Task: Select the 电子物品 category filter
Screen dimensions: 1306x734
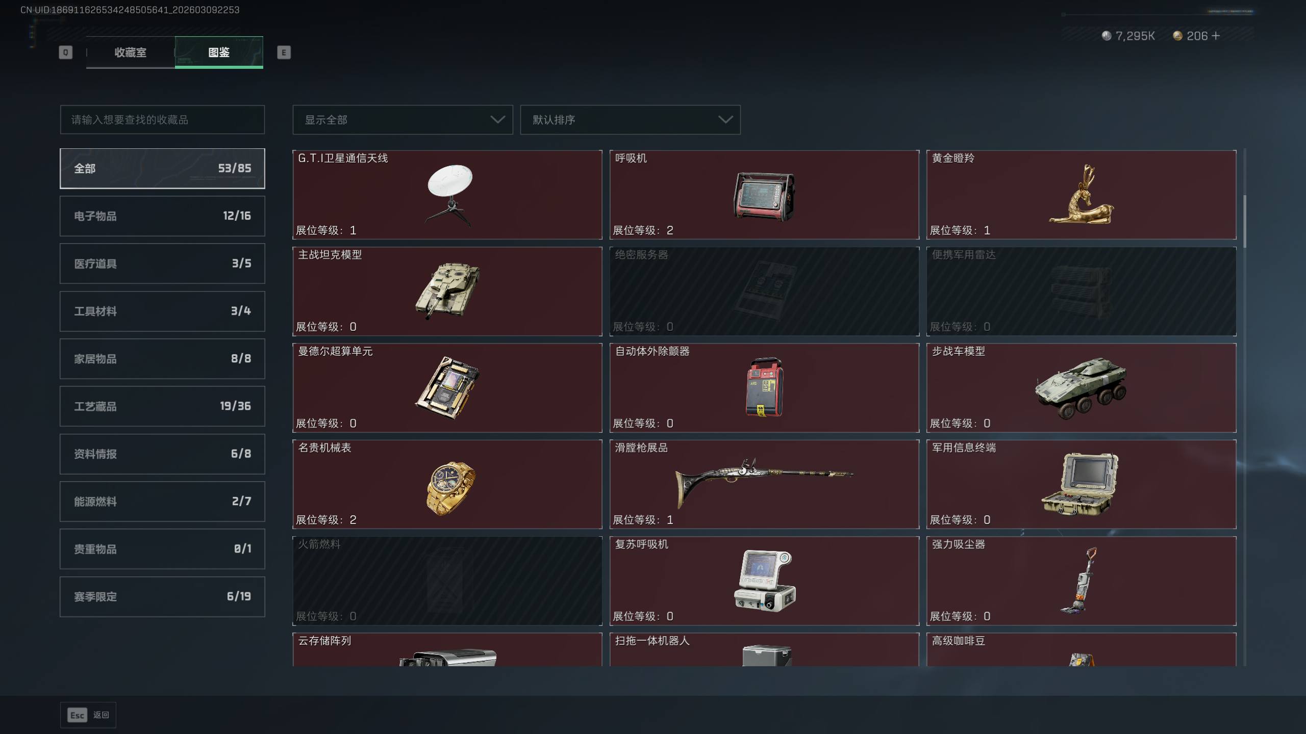Action: click(162, 216)
